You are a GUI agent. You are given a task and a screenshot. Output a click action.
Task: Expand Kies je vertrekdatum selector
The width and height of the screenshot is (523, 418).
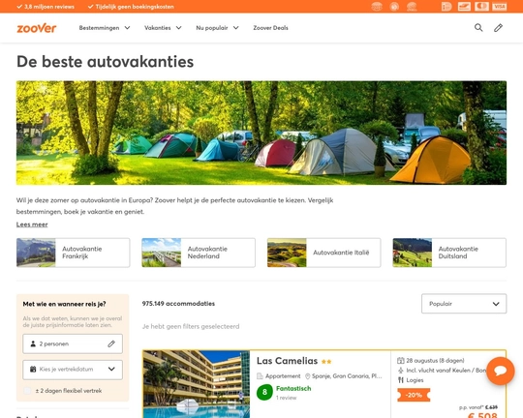click(73, 370)
